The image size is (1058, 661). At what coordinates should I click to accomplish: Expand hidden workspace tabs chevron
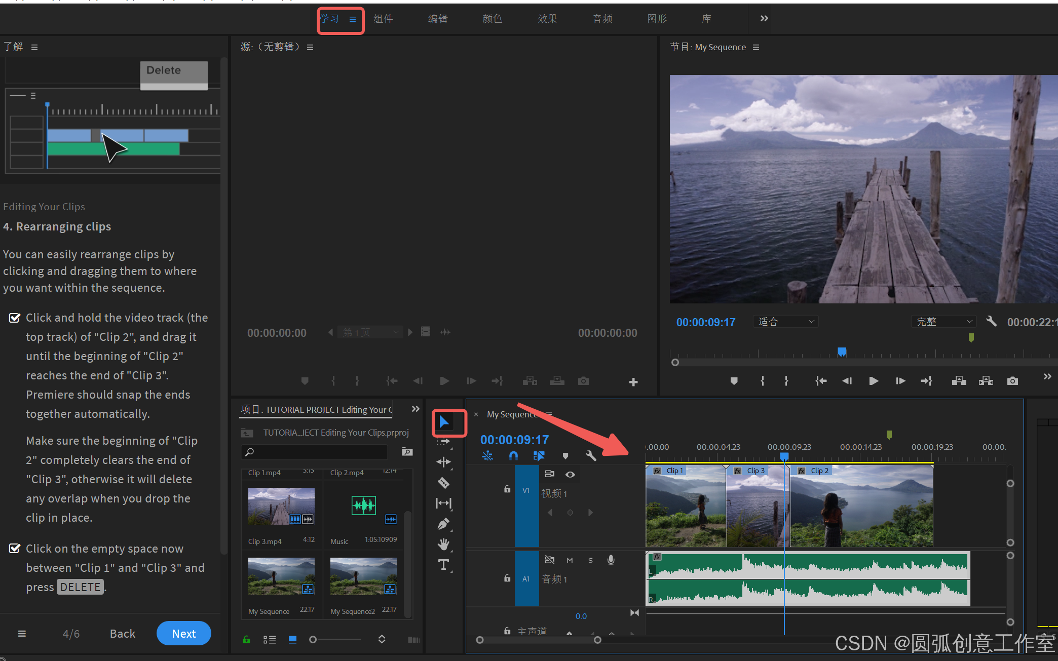tap(764, 19)
